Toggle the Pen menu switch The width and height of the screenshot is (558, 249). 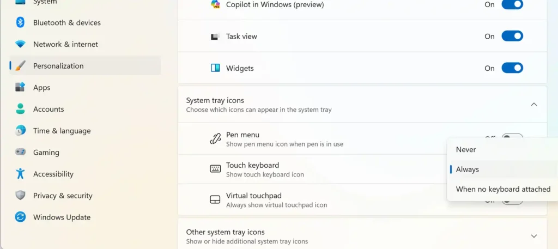click(x=512, y=136)
